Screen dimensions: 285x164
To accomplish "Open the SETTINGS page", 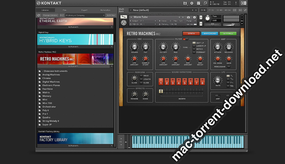I will click(x=228, y=33).
